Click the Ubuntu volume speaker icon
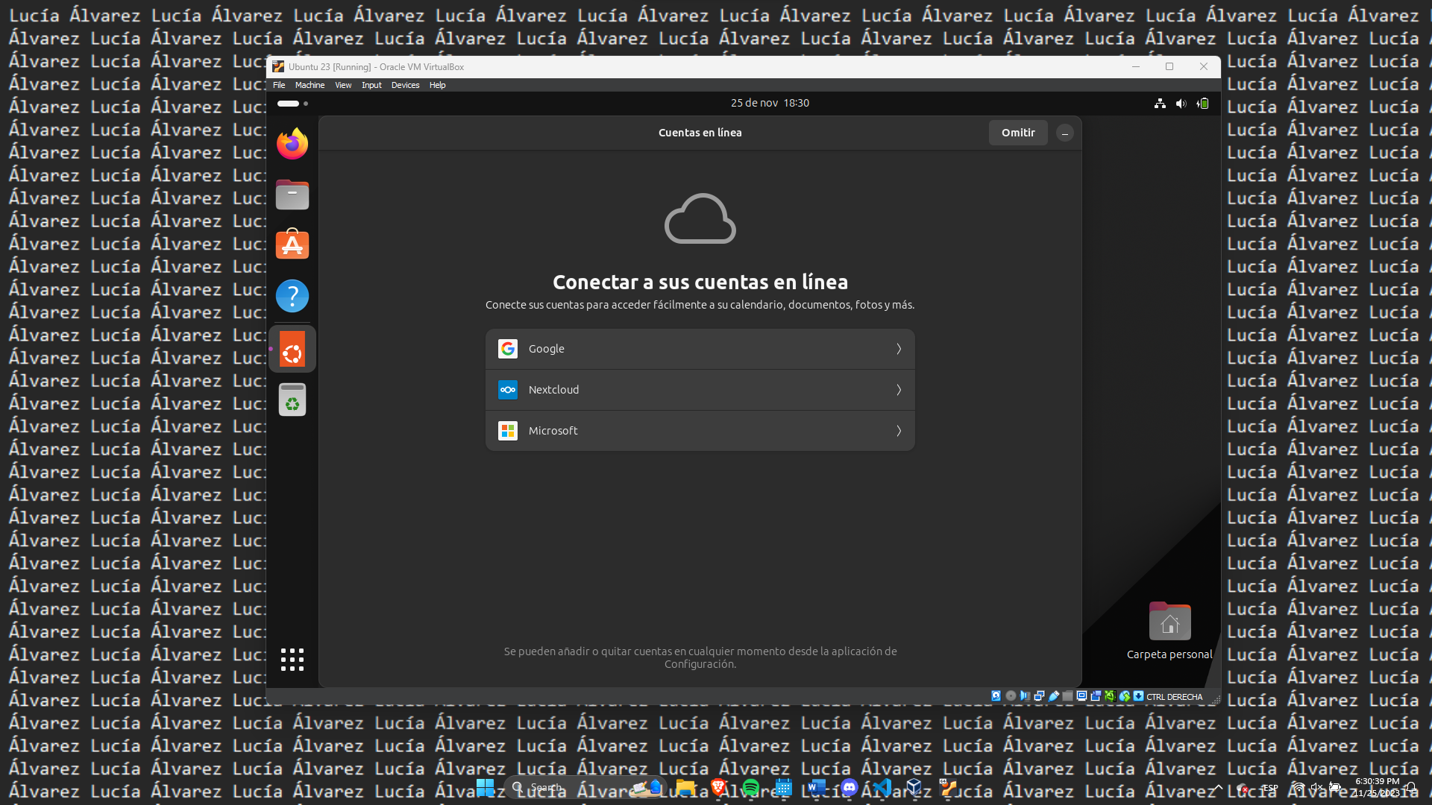 pyautogui.click(x=1181, y=104)
